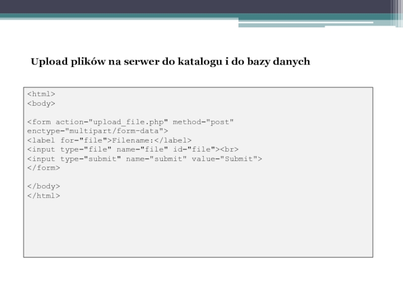The image size is (403, 302).
Task: Click the closing </html> tag line
Action: (43, 196)
